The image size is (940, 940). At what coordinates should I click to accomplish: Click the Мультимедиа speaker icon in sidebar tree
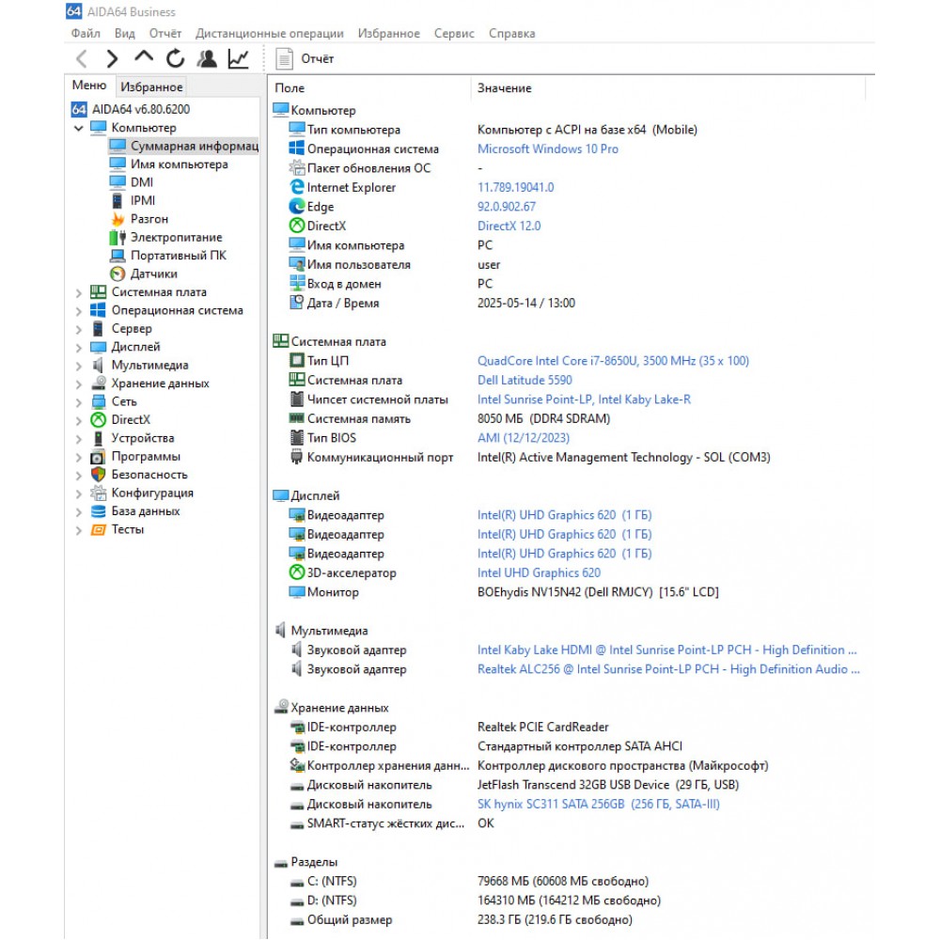tap(99, 365)
